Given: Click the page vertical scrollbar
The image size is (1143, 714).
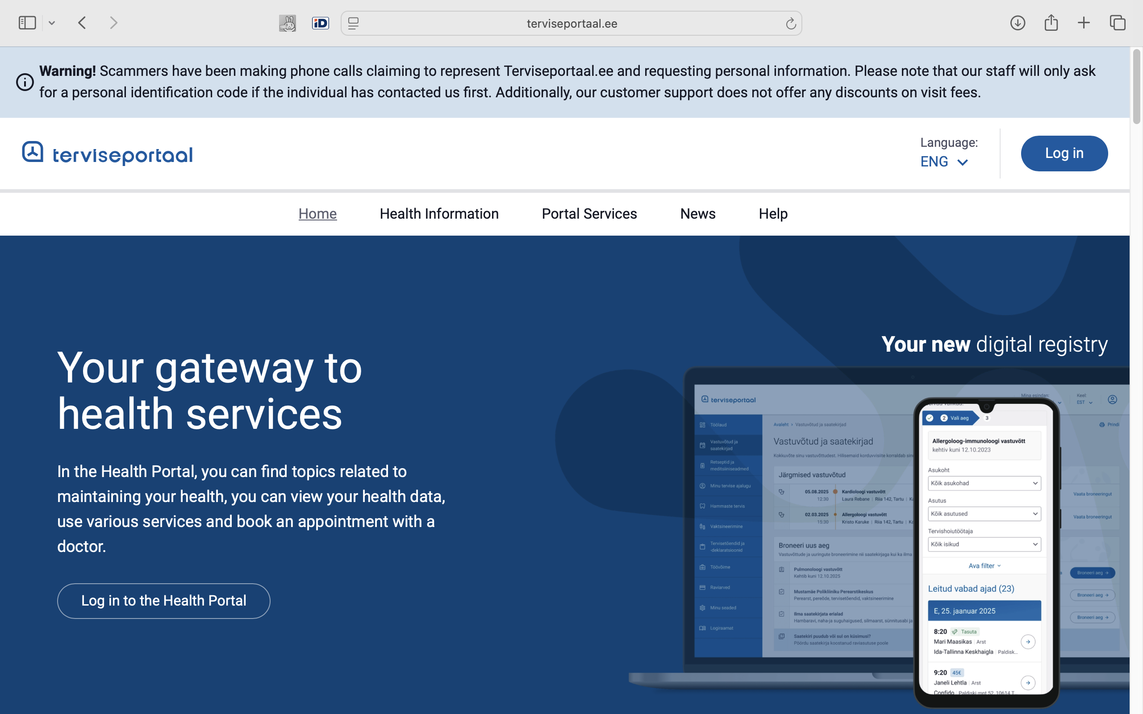Looking at the screenshot, I should [x=1136, y=87].
